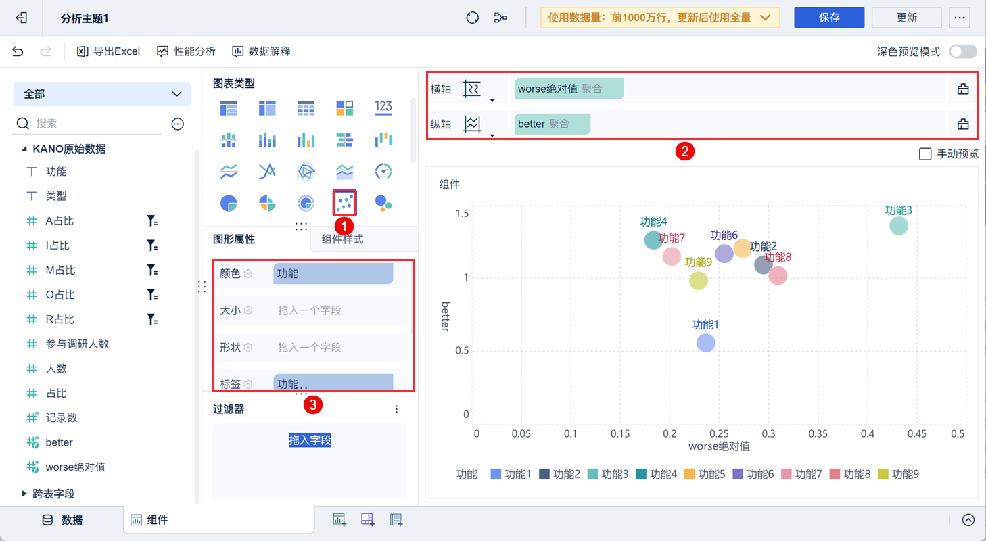The image size is (986, 541).
Task: Click the clear icon on 横轴 row
Action: [x=963, y=89]
